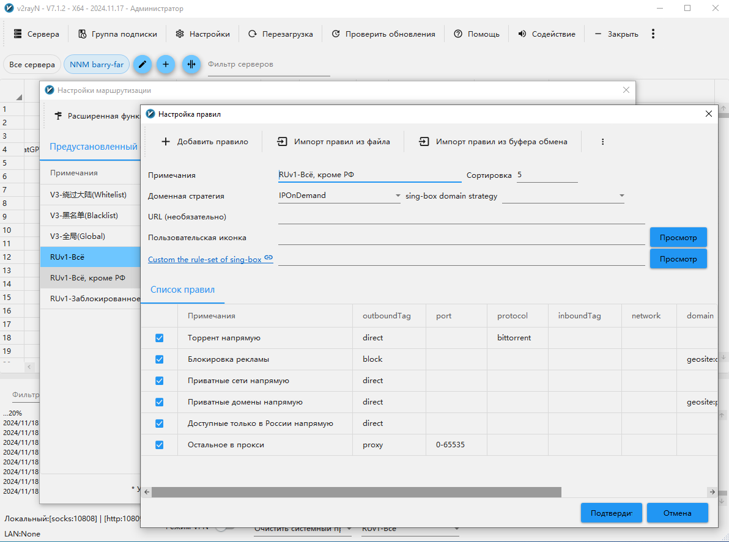This screenshot has width=729, height=542.
Task: Open the main toolbar three-dot overflow menu
Action: (x=653, y=34)
